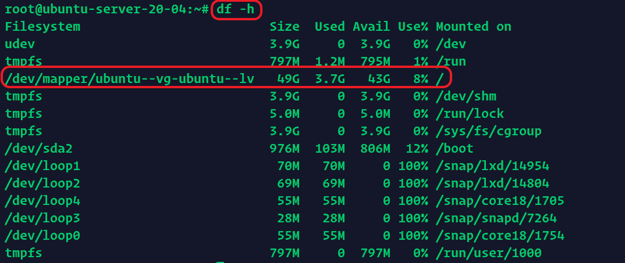Viewport: 625px width, 263px height.
Task: Click the '3.7G' used value
Action: [x=329, y=78]
